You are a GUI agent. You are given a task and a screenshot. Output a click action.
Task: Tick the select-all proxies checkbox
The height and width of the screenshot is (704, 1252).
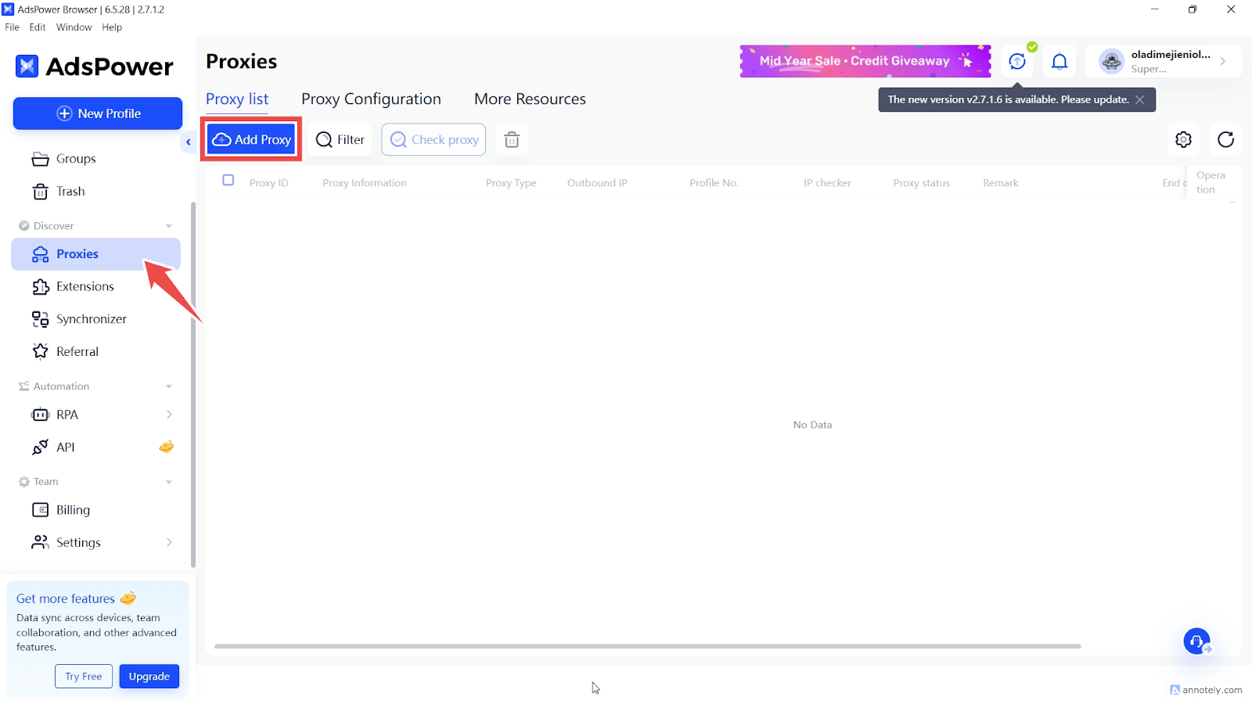coord(228,181)
